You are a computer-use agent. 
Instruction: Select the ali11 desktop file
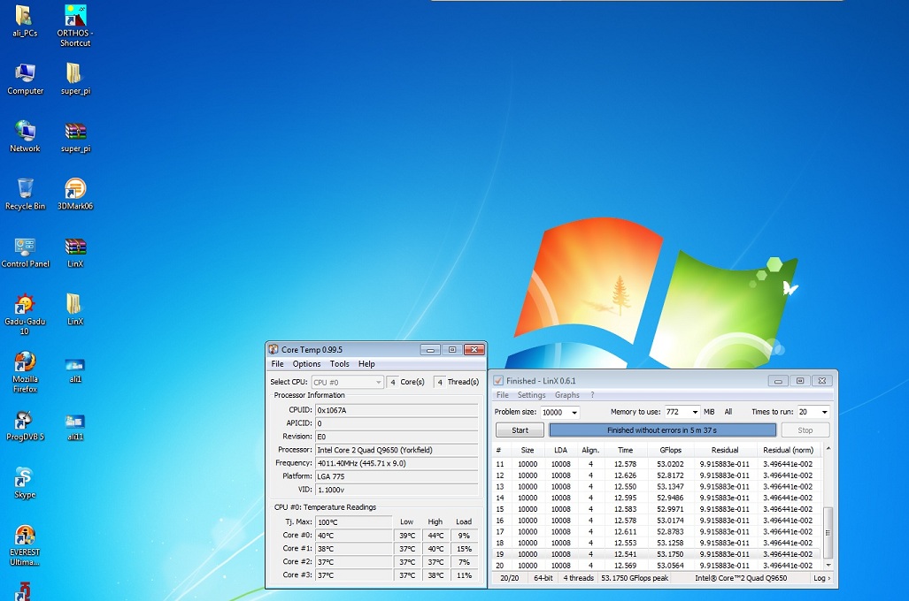(75, 427)
